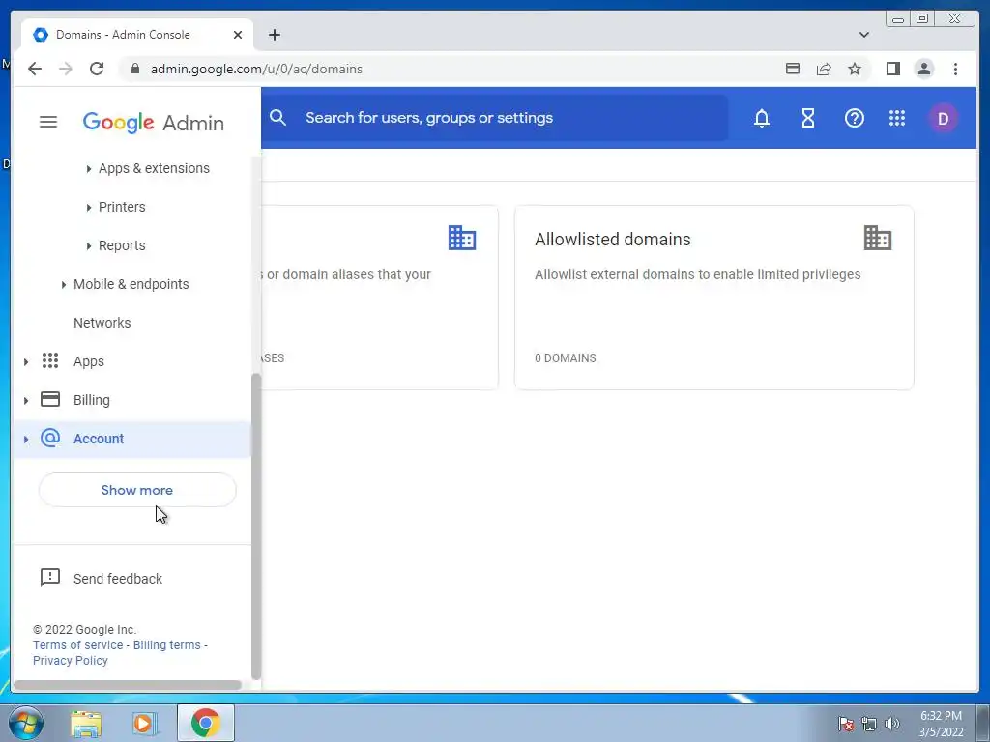Click the blue Manage domains building icon
This screenshot has height=742, width=990.
tap(462, 238)
